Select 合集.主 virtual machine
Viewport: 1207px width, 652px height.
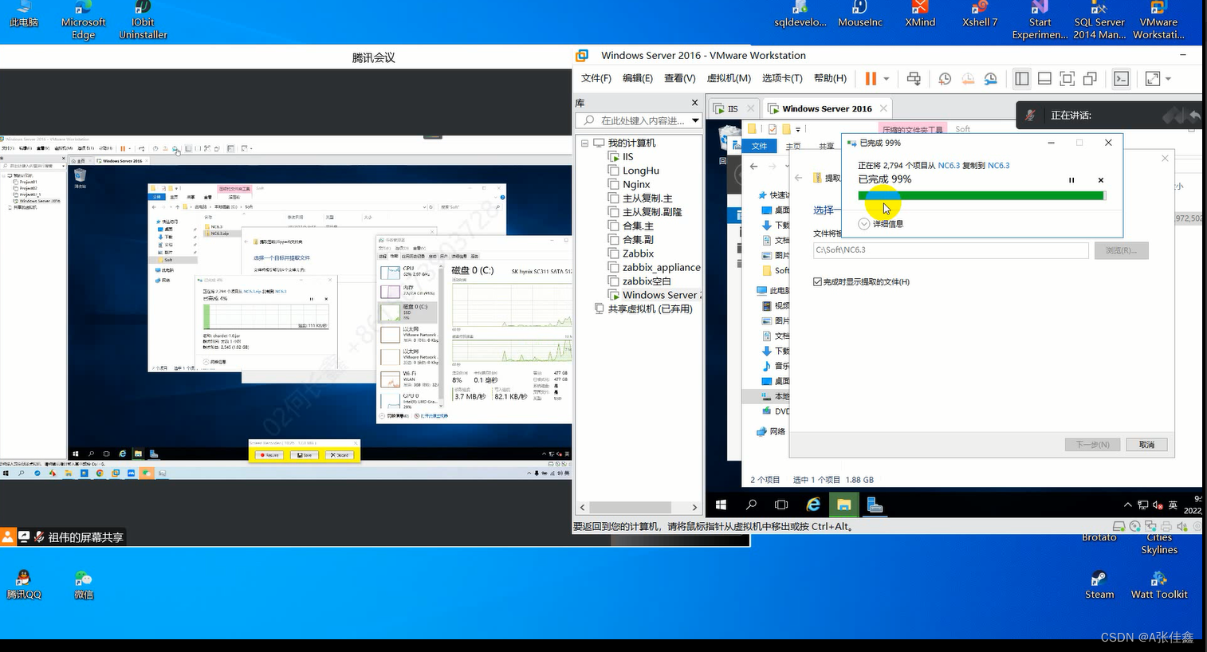[x=638, y=226]
